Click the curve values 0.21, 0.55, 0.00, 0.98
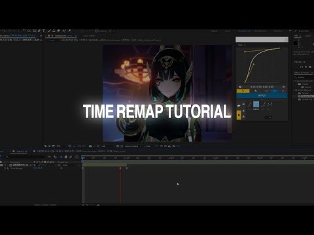 262,87
